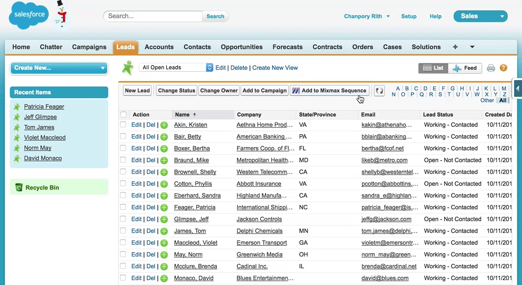The image size is (522, 285).
Task: Switch to List view toggle
Action: coord(433,68)
